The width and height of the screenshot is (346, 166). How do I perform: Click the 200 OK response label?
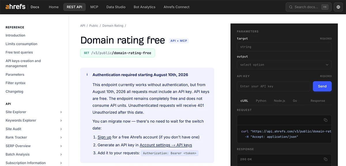pos(246,159)
